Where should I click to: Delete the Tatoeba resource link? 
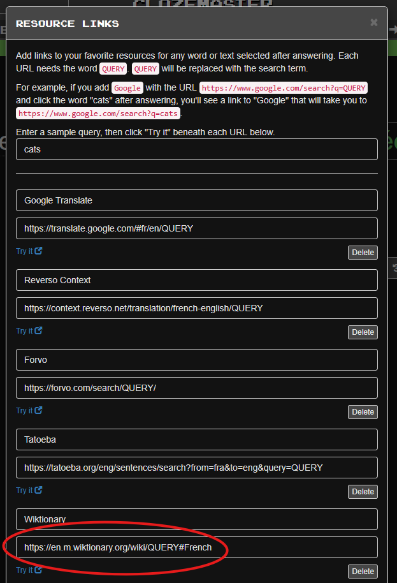point(363,492)
